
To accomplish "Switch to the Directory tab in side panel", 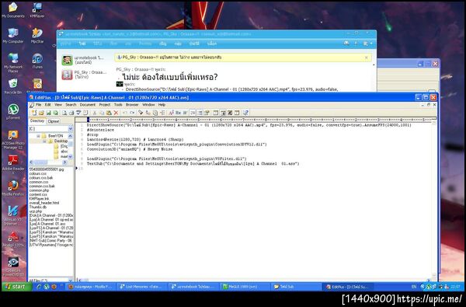I will point(37,120).
